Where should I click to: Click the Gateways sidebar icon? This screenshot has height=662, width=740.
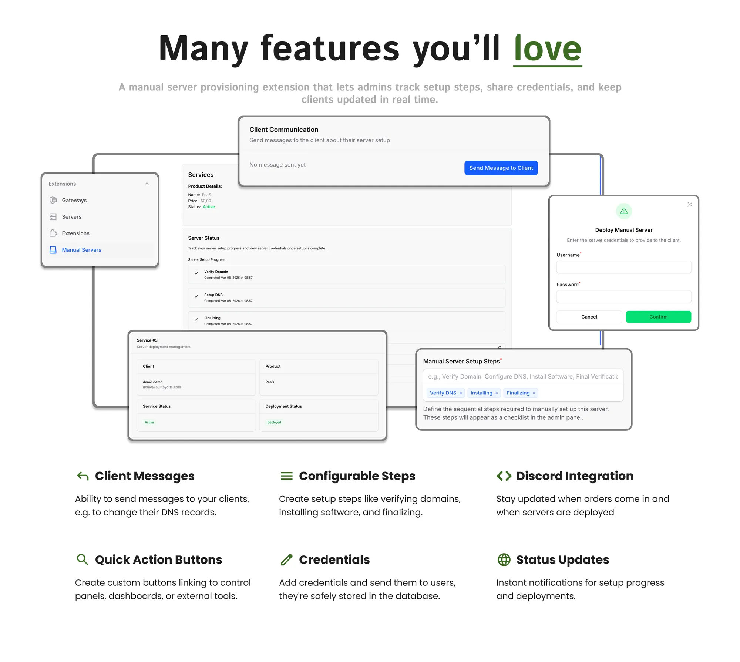[x=53, y=200]
